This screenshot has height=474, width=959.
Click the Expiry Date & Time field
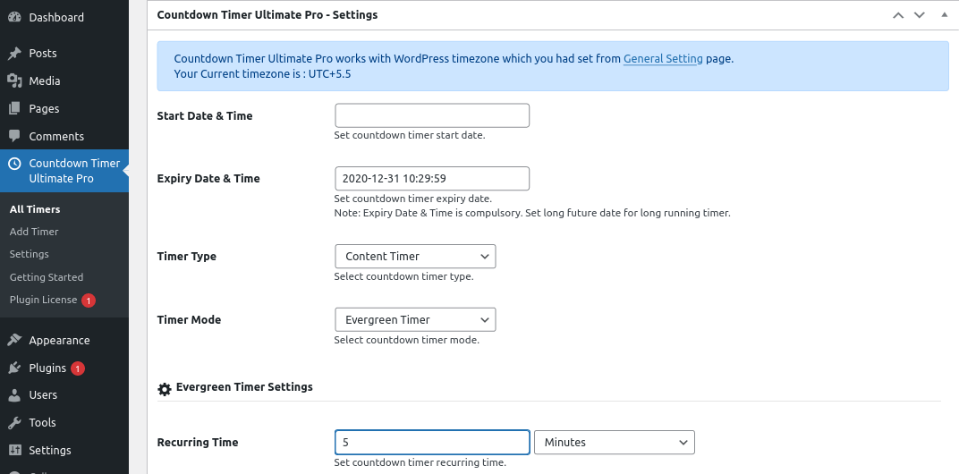coord(432,179)
